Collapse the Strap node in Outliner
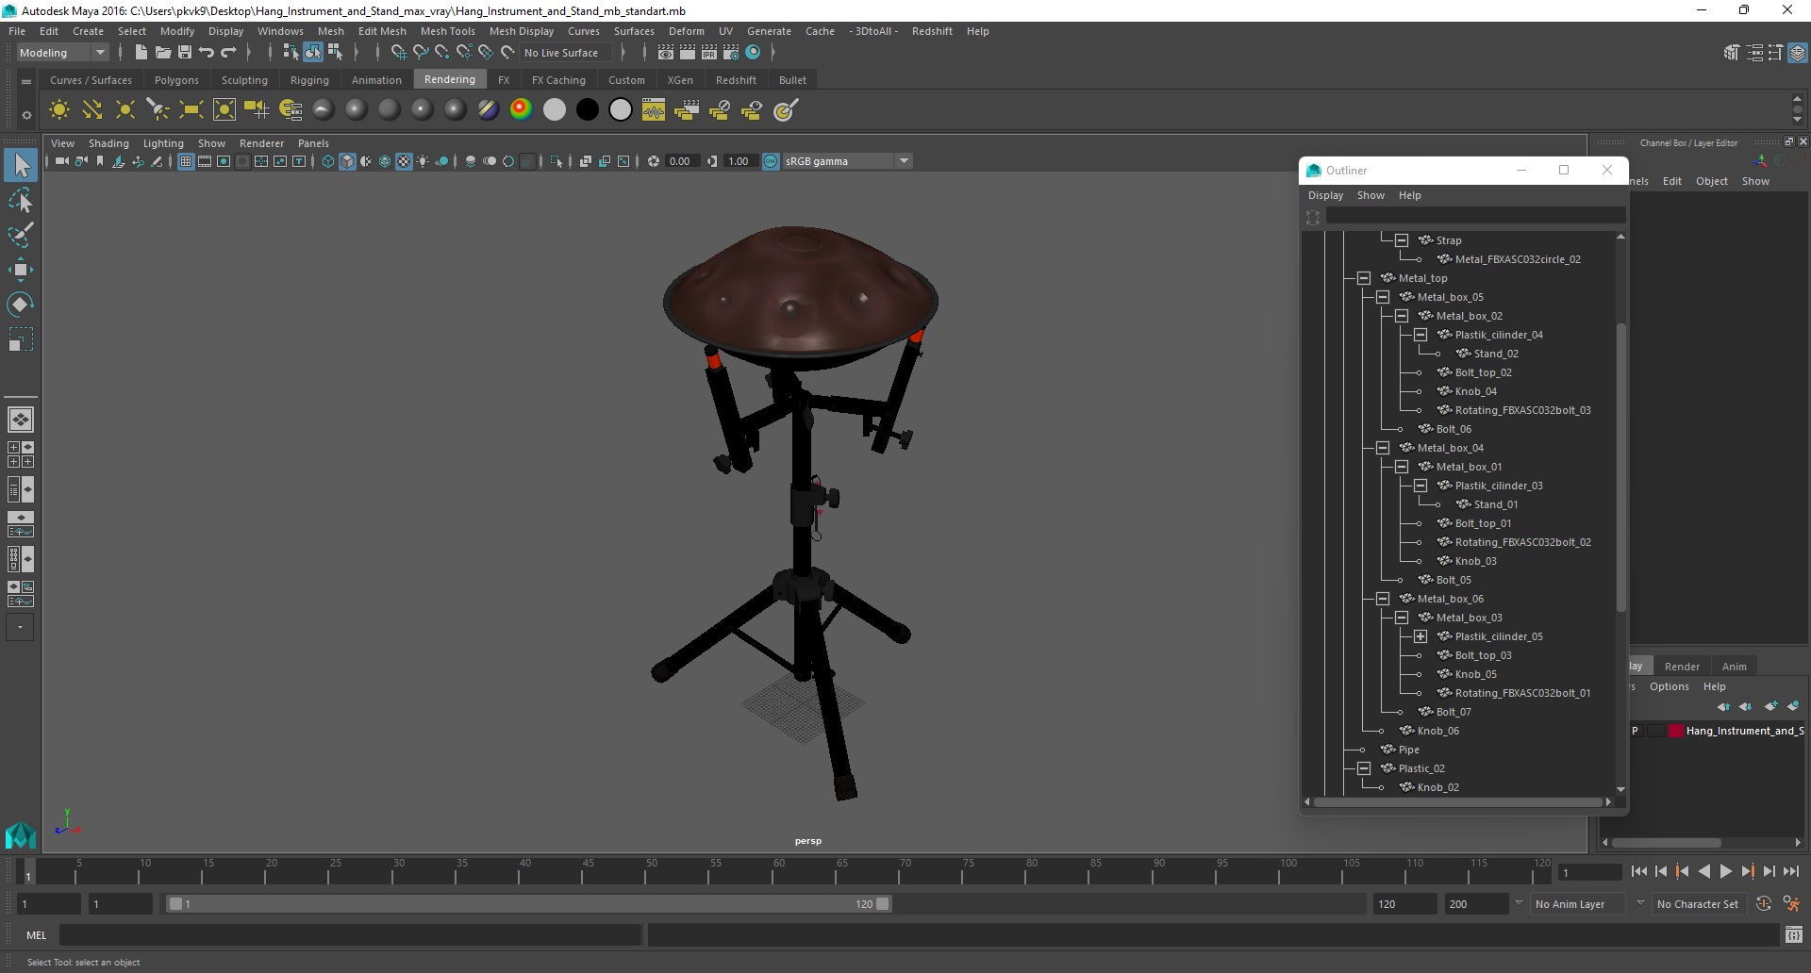 tap(1402, 240)
